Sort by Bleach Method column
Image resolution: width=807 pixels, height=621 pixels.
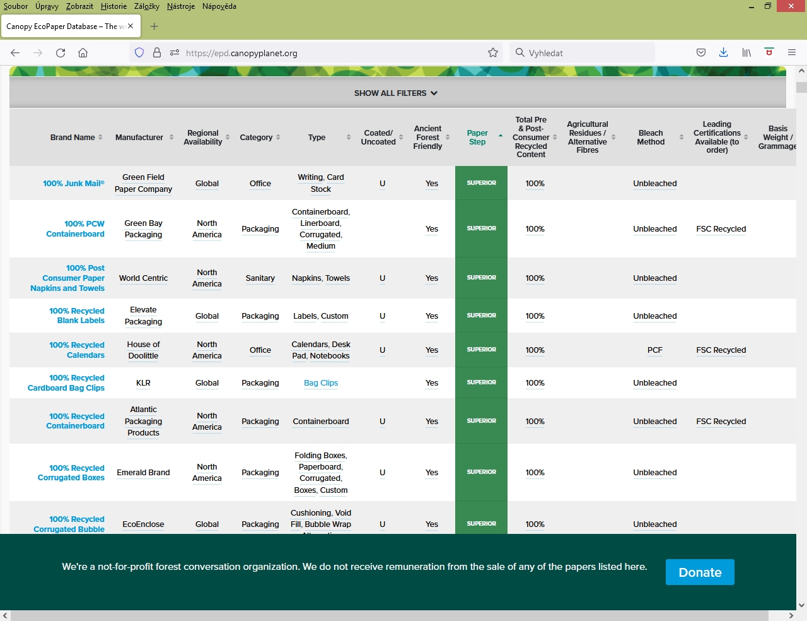pos(660,138)
